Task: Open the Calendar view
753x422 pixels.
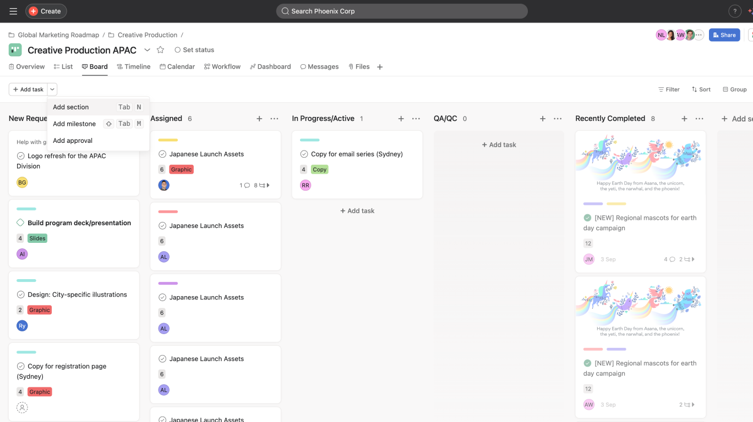Action: coord(177,66)
